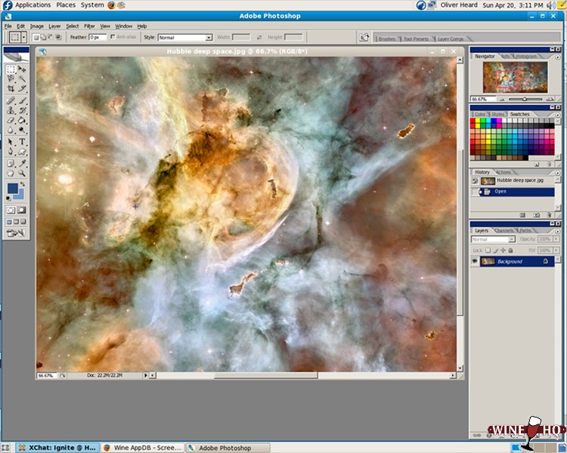
Task: Open the Layer menu
Action: tap(54, 26)
